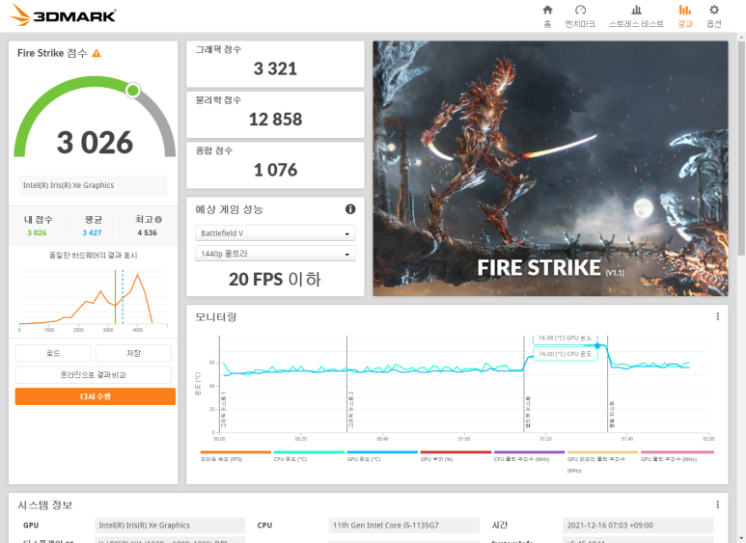
Task: Click the score distribution histogram chart
Action: tap(94, 300)
